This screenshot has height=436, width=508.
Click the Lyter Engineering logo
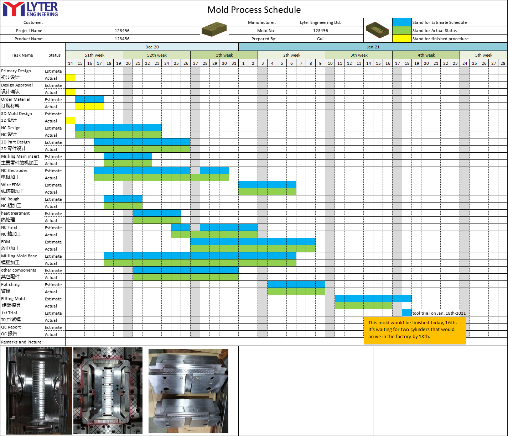[x=30, y=9]
